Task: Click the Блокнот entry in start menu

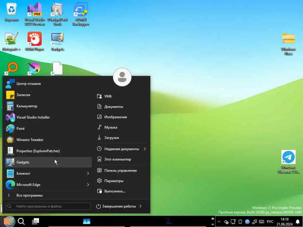Action: (x=45, y=173)
